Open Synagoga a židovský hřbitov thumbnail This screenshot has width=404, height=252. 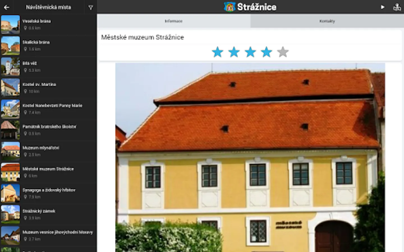point(10,193)
